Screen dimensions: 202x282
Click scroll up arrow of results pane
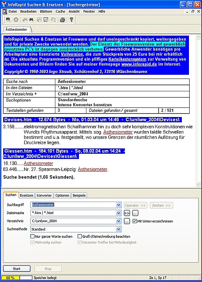198,37
